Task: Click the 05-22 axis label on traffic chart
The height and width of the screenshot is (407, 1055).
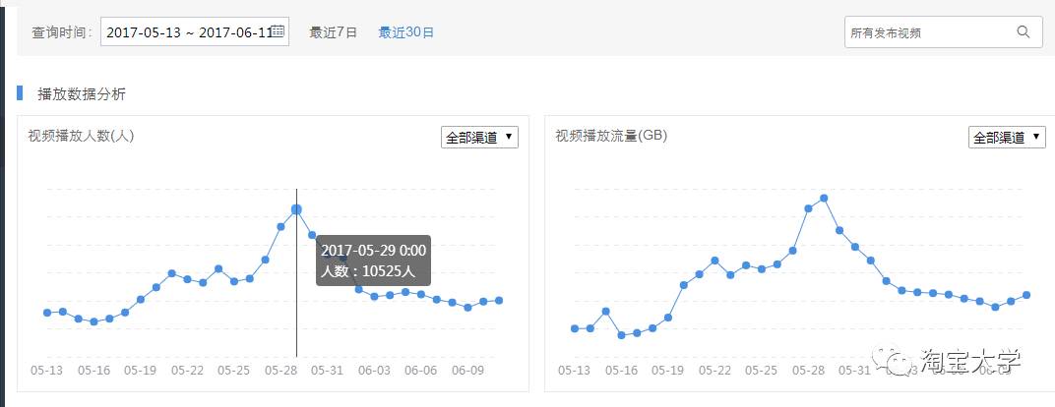Action: (x=714, y=370)
